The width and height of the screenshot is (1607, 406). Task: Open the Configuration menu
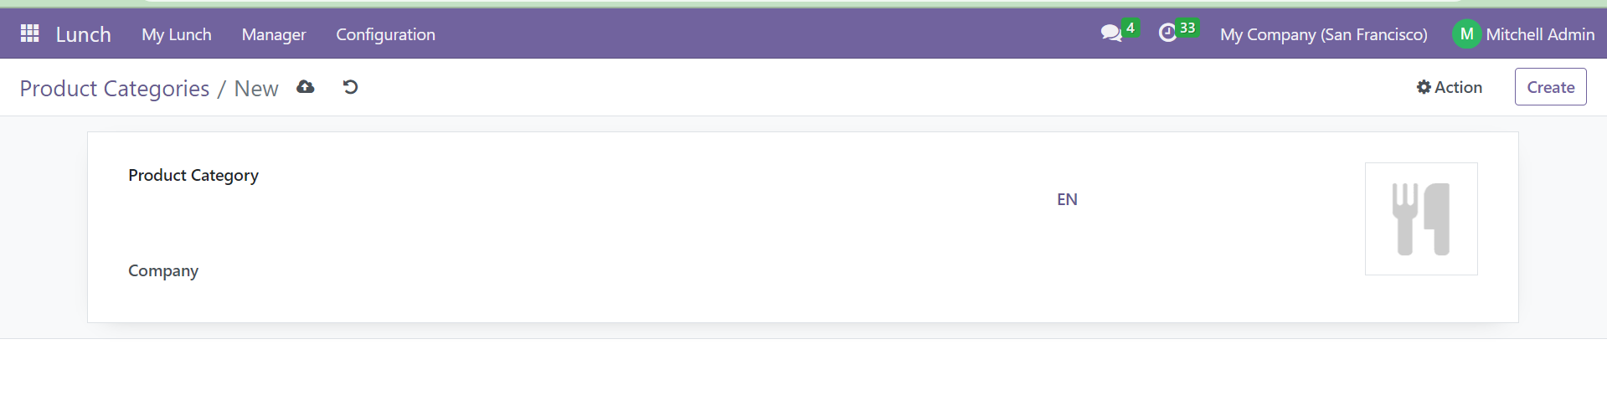click(x=385, y=34)
